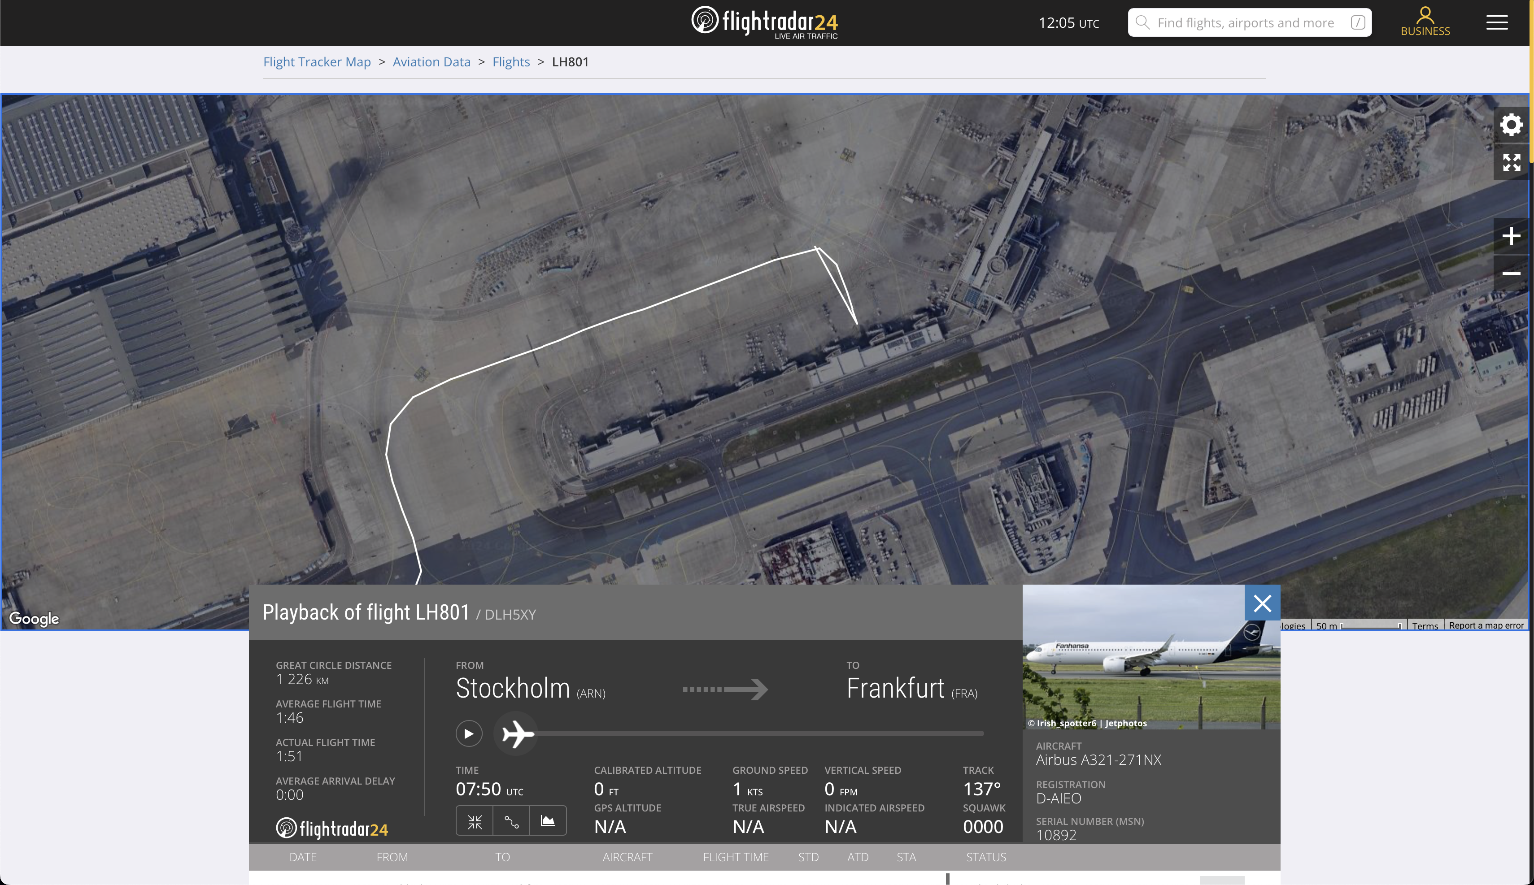Open the map settings gear
1534x885 pixels.
click(x=1511, y=125)
